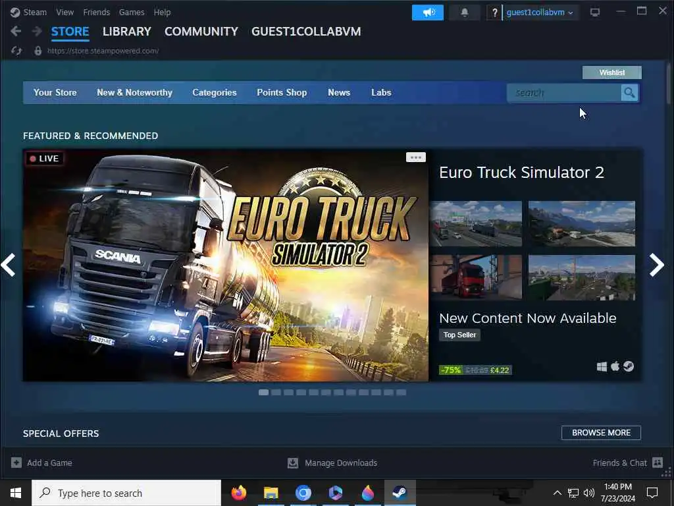Click the -75% discount price box
This screenshot has width=674, height=506.
point(475,370)
